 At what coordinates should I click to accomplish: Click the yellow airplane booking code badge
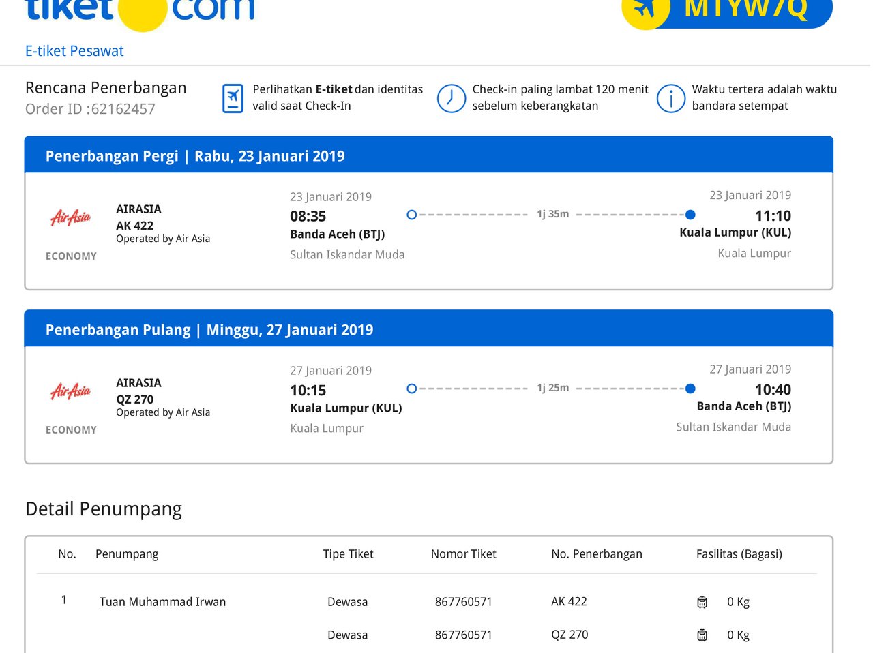(727, 12)
